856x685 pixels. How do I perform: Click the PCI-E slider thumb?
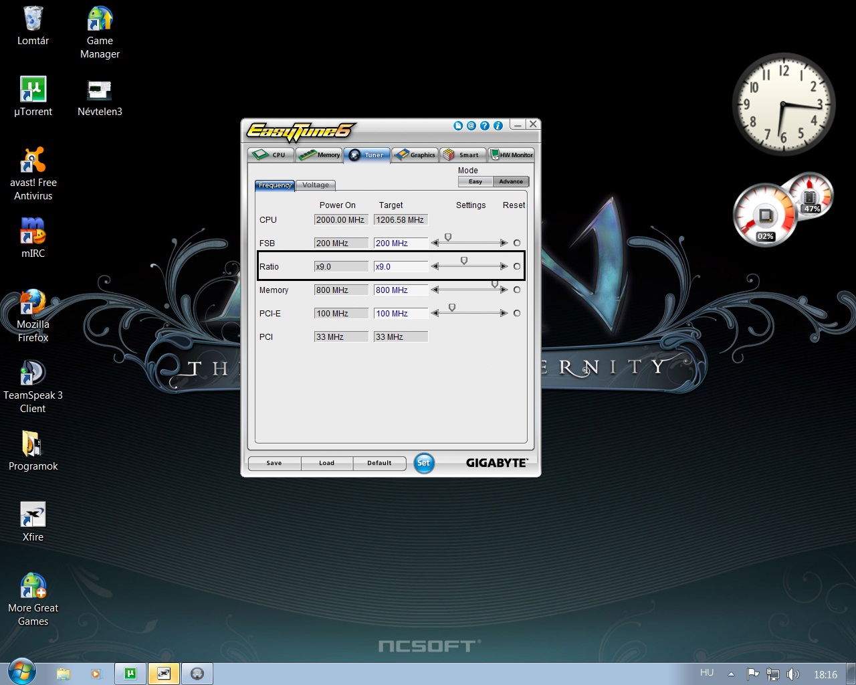(452, 308)
